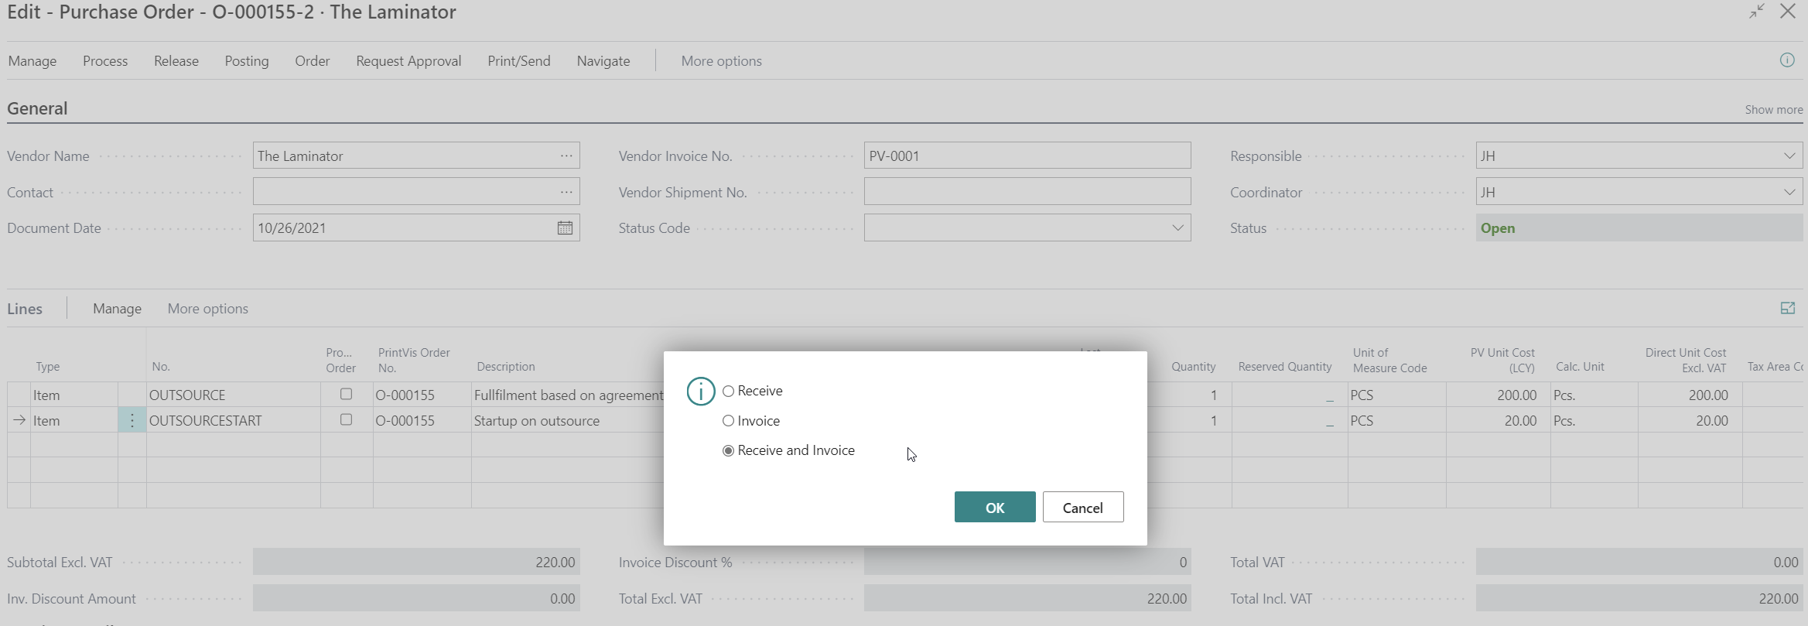Click PV Unit Cost 20.00 cell
This screenshot has height=626, width=1808.
pyautogui.click(x=1499, y=420)
